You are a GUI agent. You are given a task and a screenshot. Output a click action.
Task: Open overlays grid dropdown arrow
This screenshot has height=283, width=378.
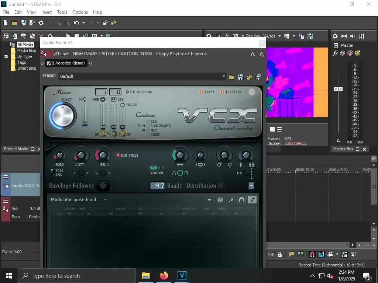point(293,36)
